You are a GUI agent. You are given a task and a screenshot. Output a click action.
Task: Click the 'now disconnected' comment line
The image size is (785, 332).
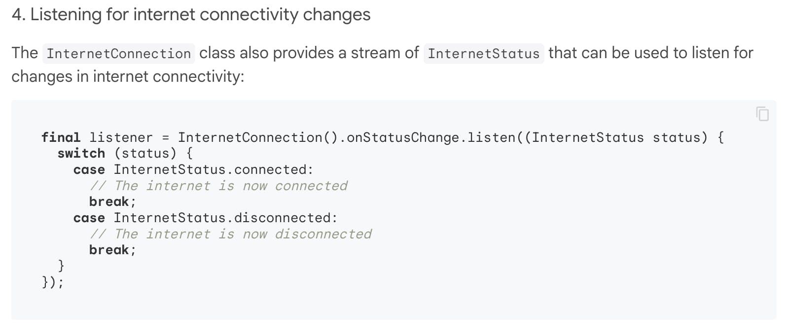click(x=230, y=234)
